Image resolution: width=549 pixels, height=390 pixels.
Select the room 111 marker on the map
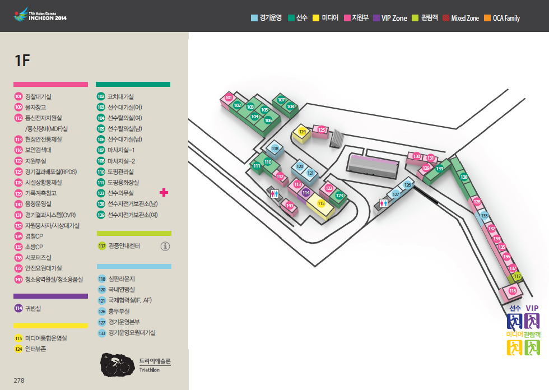click(257, 166)
